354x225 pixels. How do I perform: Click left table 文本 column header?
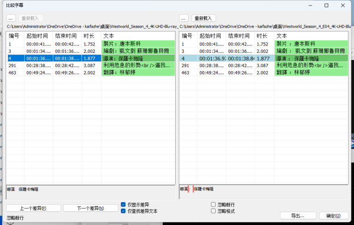(x=138, y=36)
